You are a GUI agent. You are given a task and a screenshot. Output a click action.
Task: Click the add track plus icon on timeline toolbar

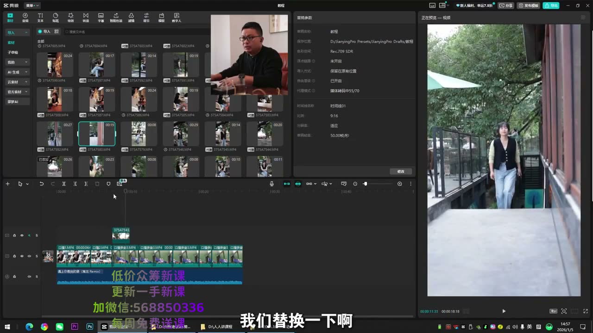point(7,184)
